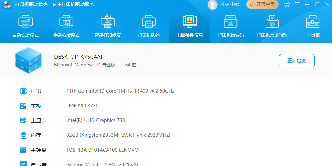Click the 主硬盘 hard disk icon

click(x=23, y=150)
